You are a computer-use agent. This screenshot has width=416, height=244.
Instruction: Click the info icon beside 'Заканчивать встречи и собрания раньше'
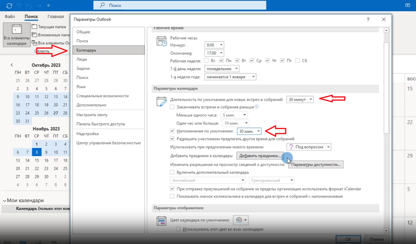pyautogui.click(x=257, y=107)
